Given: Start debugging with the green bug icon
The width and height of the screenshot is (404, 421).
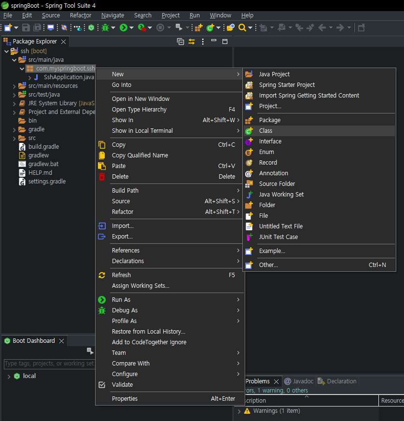Looking at the screenshot, I should click(105, 28).
